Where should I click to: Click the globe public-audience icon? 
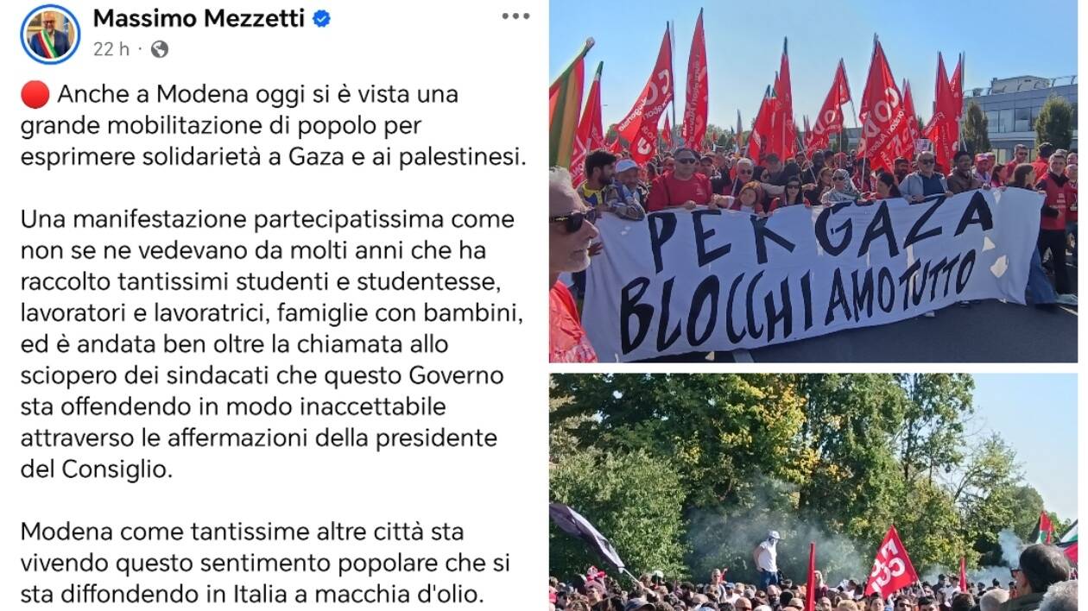pyautogui.click(x=159, y=49)
